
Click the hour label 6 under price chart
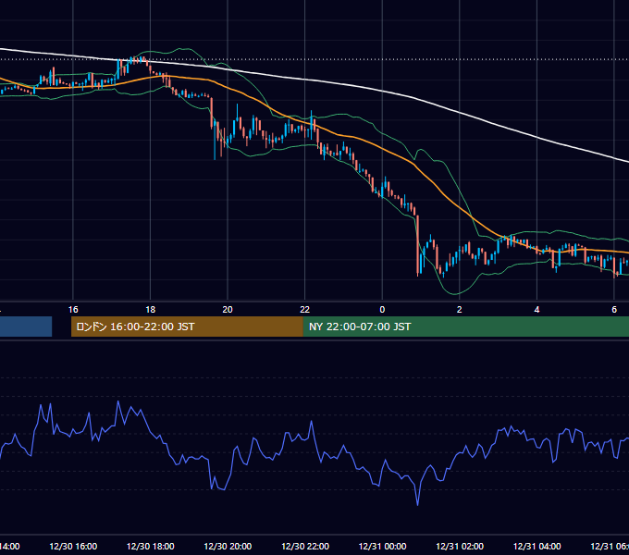[614, 310]
